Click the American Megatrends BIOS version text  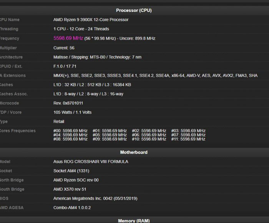95,198
